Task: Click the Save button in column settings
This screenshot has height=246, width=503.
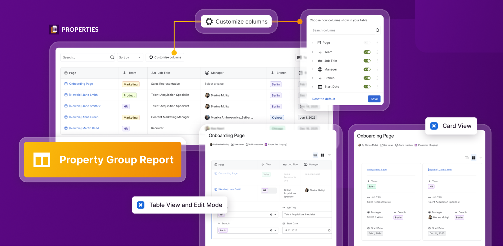Action: pyautogui.click(x=374, y=99)
